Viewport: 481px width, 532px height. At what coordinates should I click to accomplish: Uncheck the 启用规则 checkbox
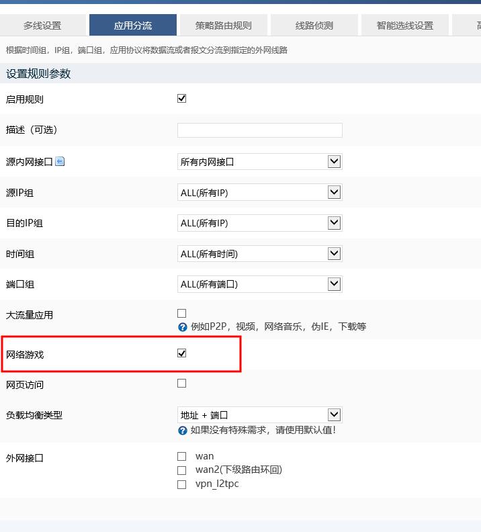pyautogui.click(x=181, y=99)
